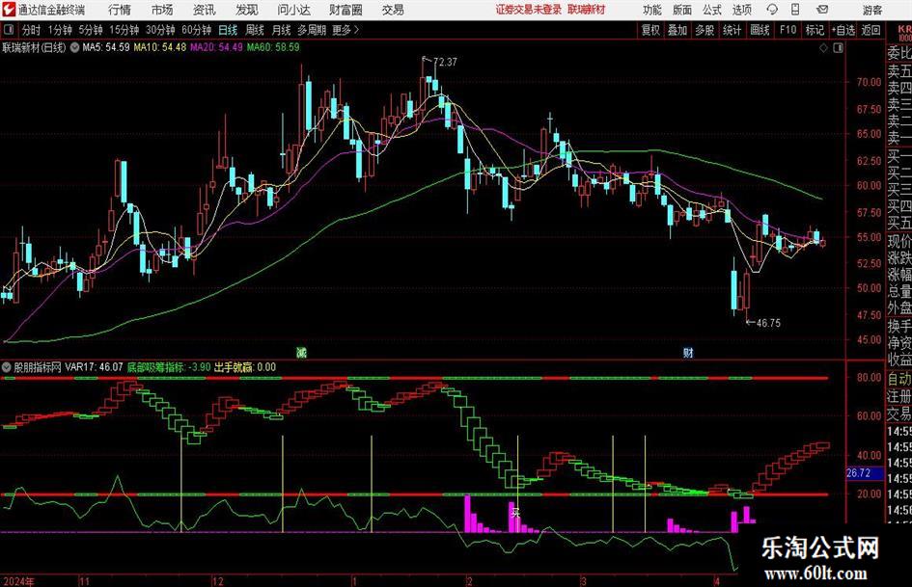This screenshot has width=912, height=587.
Task: Click the 通达信 red logo icon
Action: tap(9, 10)
